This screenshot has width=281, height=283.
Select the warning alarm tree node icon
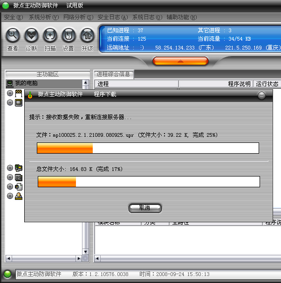[x=19, y=196]
